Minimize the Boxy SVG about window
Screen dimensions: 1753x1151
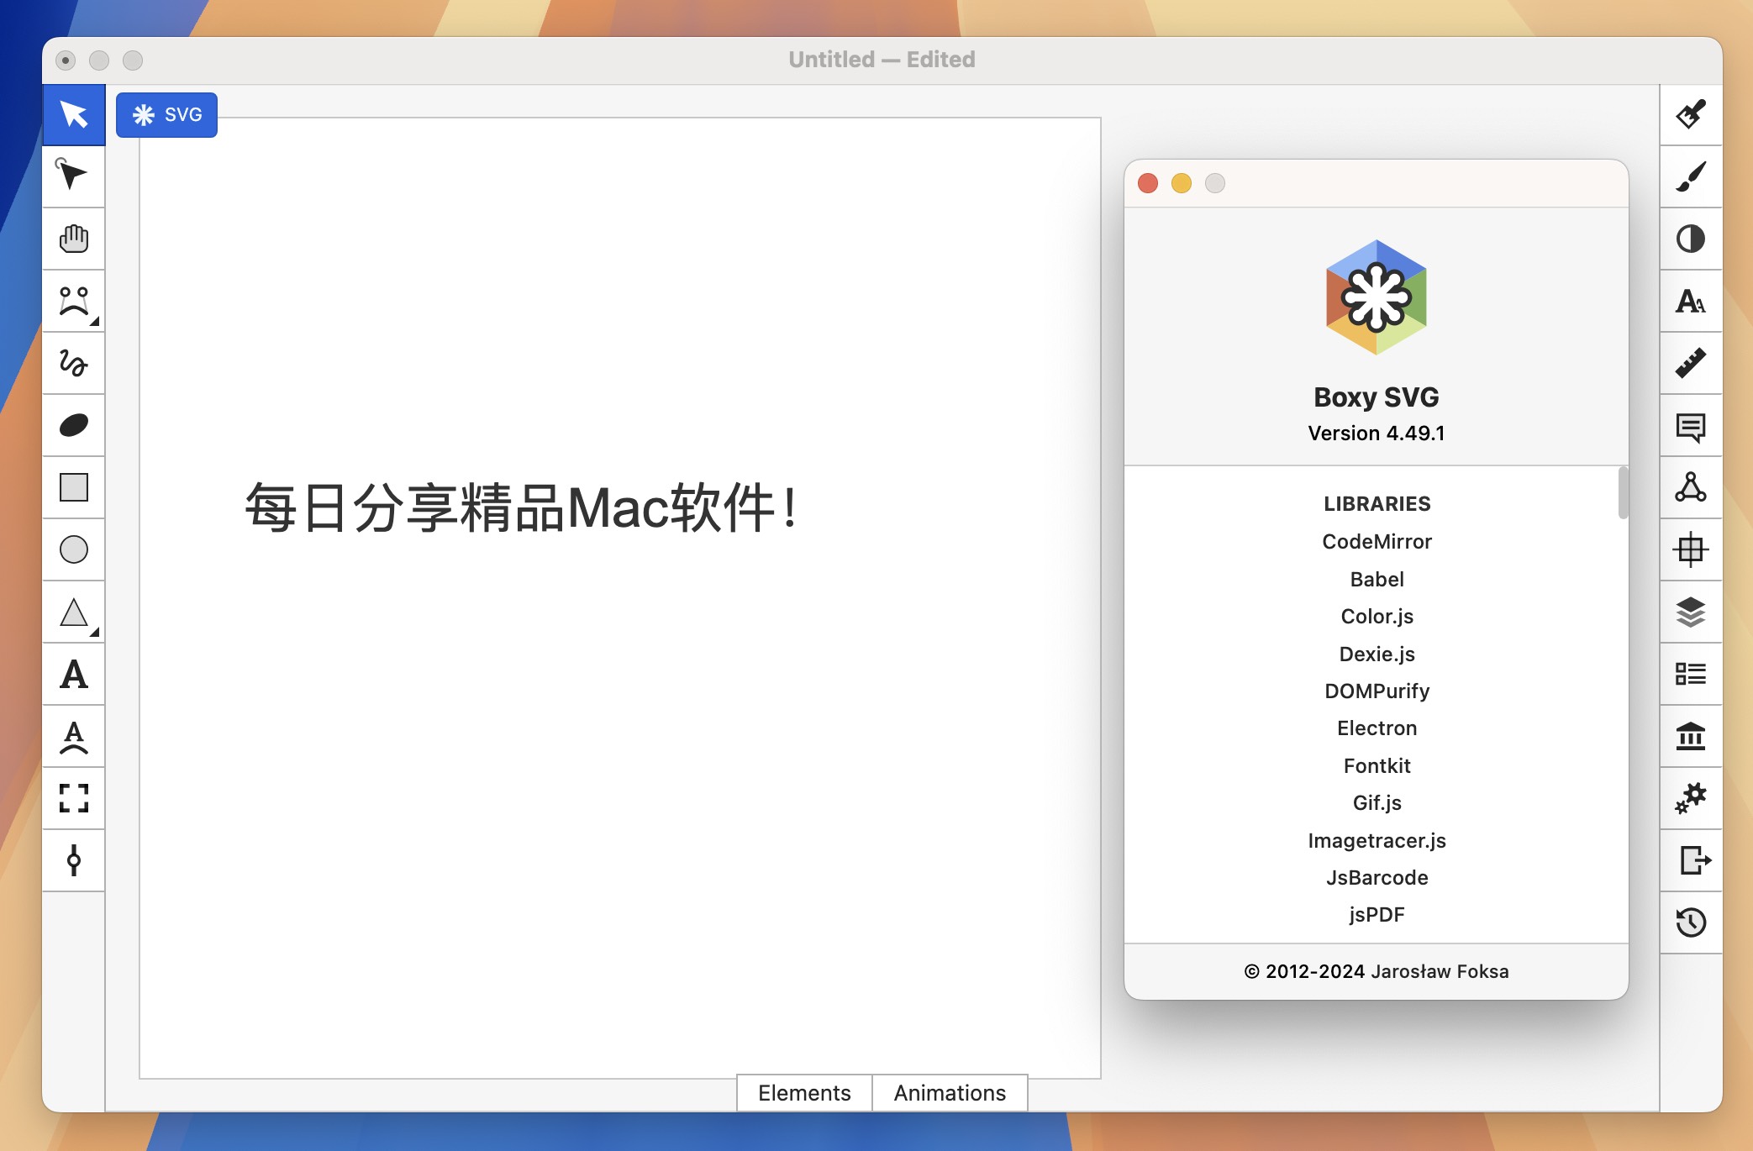click(x=1182, y=183)
